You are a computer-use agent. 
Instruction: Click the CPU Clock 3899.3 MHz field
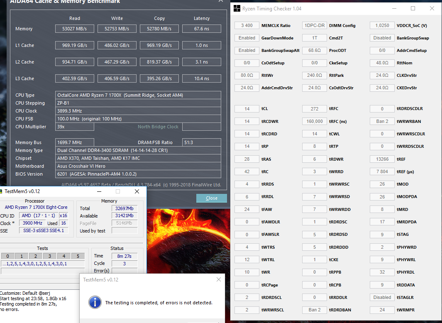(138, 111)
